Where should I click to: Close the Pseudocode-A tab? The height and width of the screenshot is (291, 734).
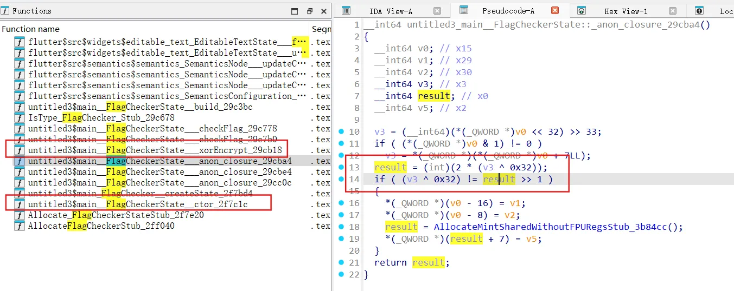click(555, 10)
